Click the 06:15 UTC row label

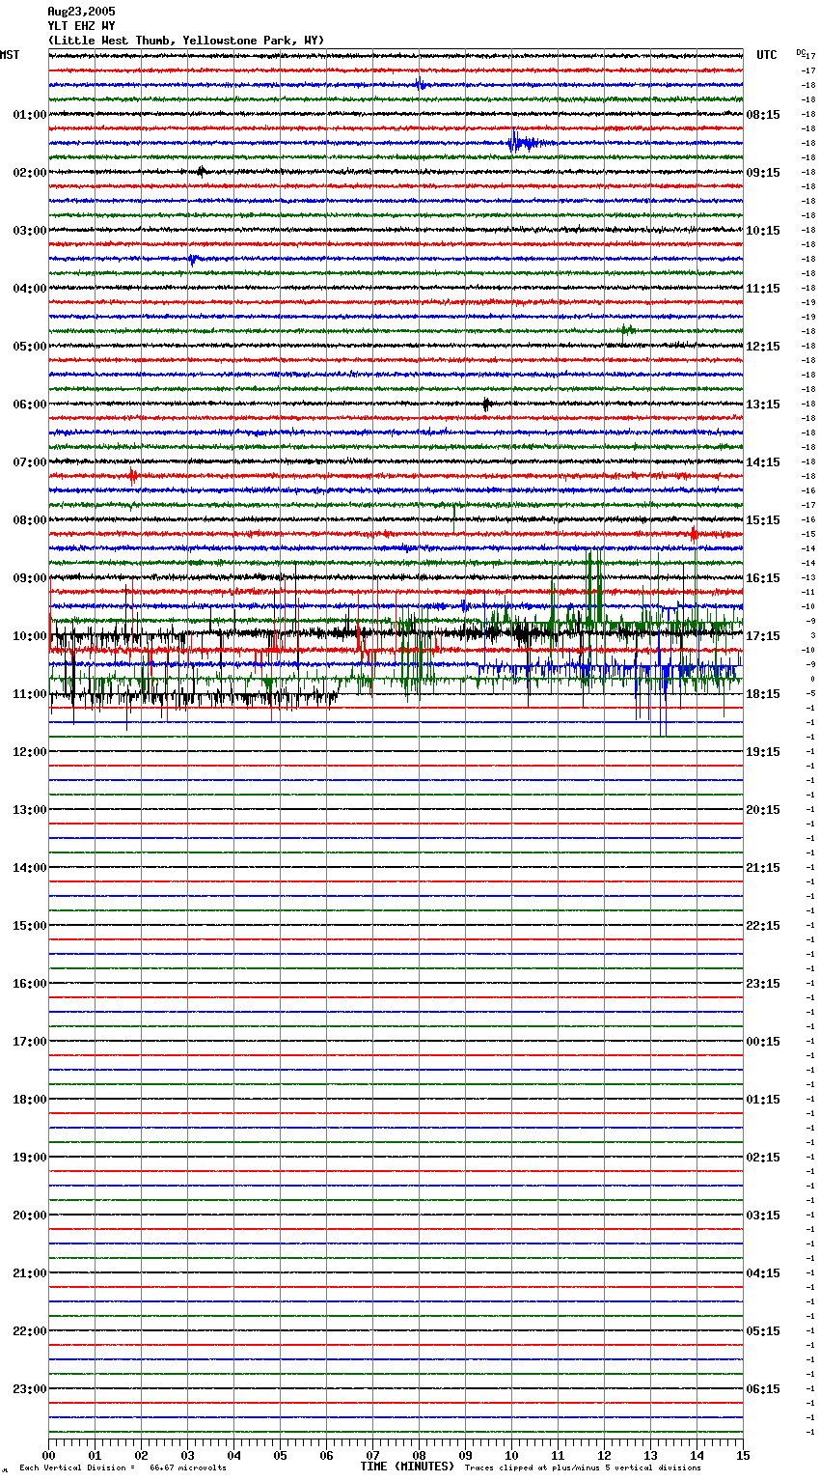763,1389
